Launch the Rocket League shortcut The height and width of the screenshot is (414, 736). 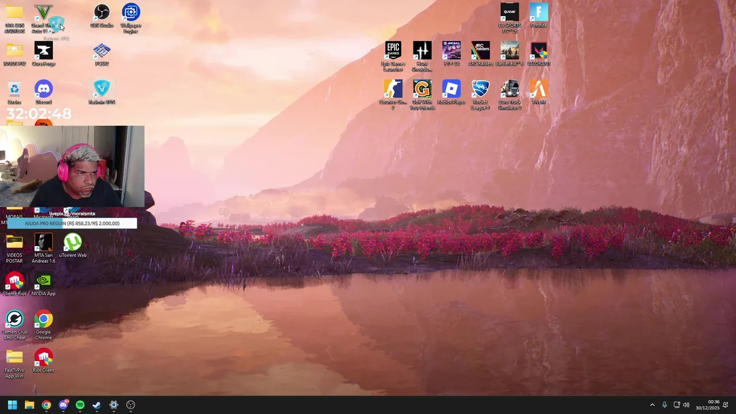[x=481, y=95]
